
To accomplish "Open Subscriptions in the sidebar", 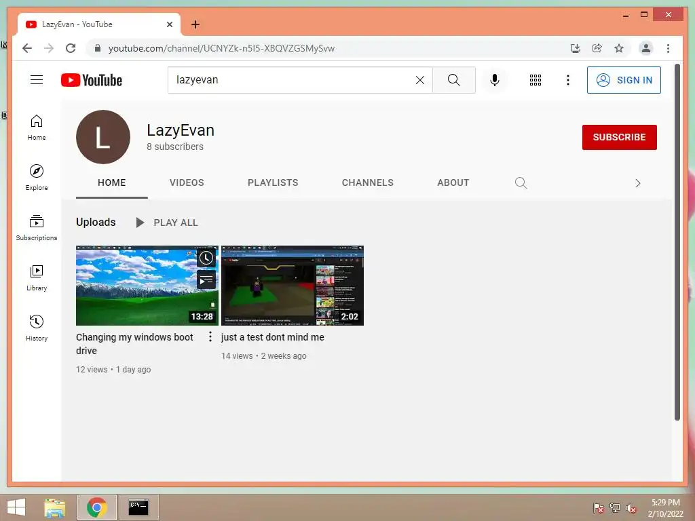I will click(x=37, y=228).
